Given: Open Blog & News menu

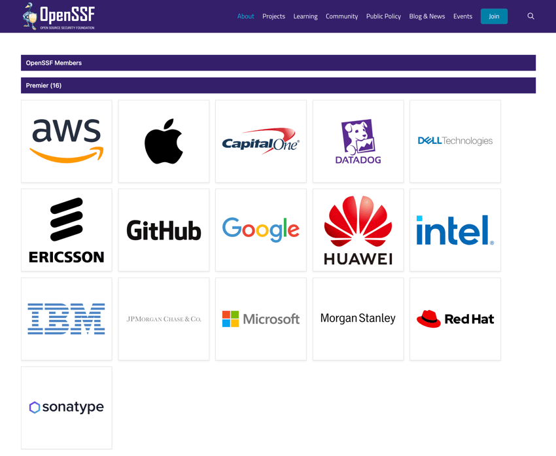Looking at the screenshot, I should 426,16.
